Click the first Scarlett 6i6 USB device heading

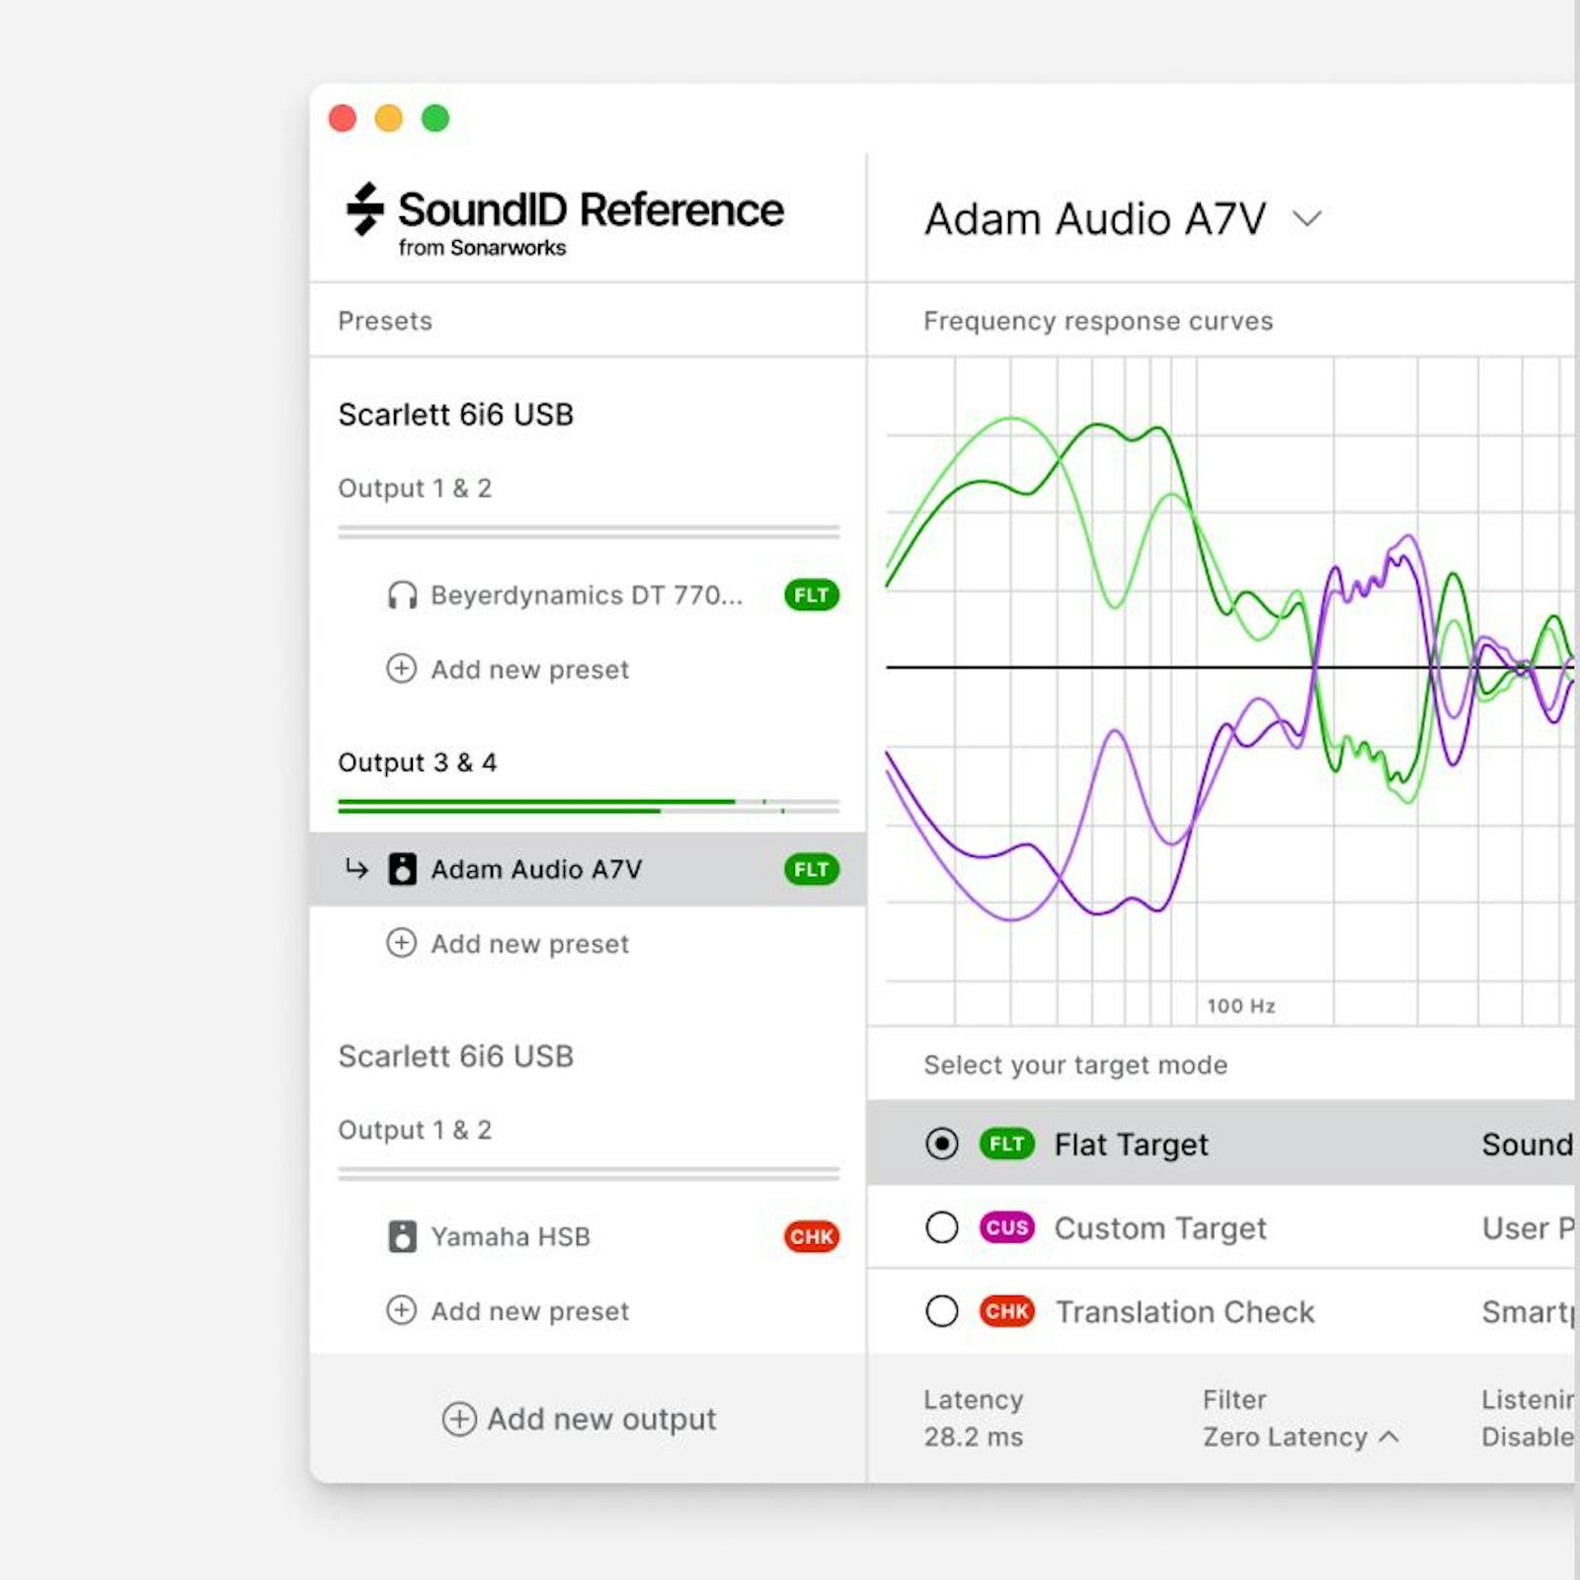click(x=455, y=415)
